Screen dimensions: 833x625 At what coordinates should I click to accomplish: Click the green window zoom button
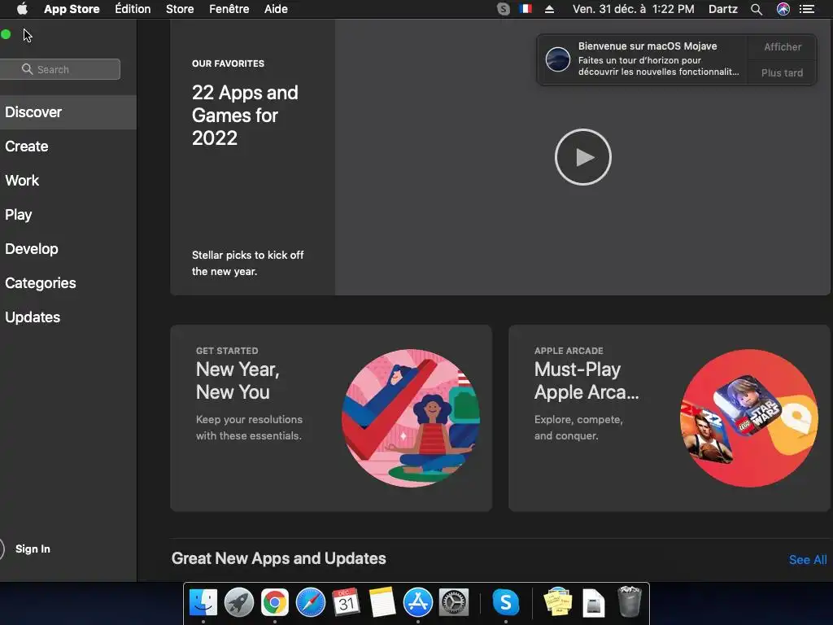[x=6, y=34]
